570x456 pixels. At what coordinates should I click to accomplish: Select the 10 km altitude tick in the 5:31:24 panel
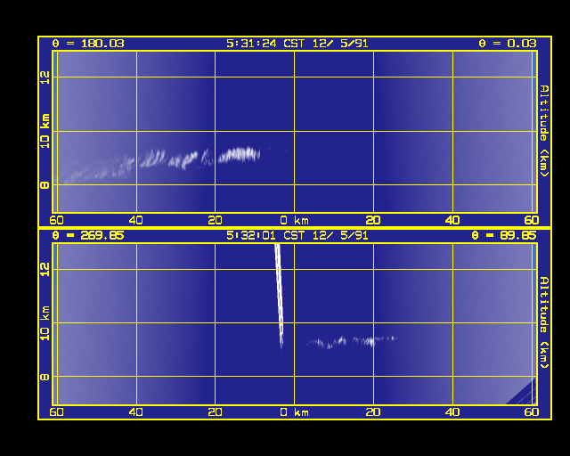pyautogui.click(x=45, y=131)
